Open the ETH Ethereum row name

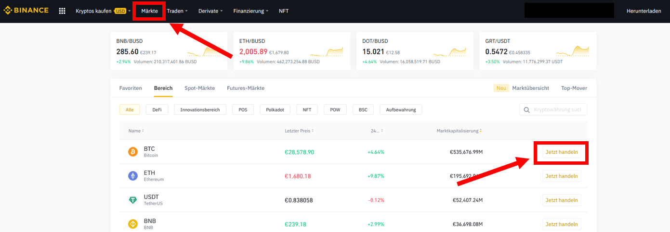[154, 176]
